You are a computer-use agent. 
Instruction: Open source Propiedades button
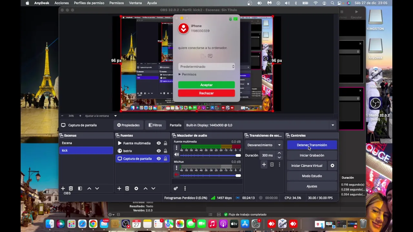point(128,125)
